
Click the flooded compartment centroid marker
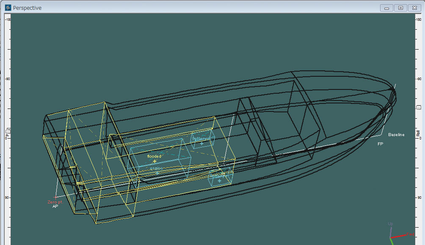tap(155, 161)
